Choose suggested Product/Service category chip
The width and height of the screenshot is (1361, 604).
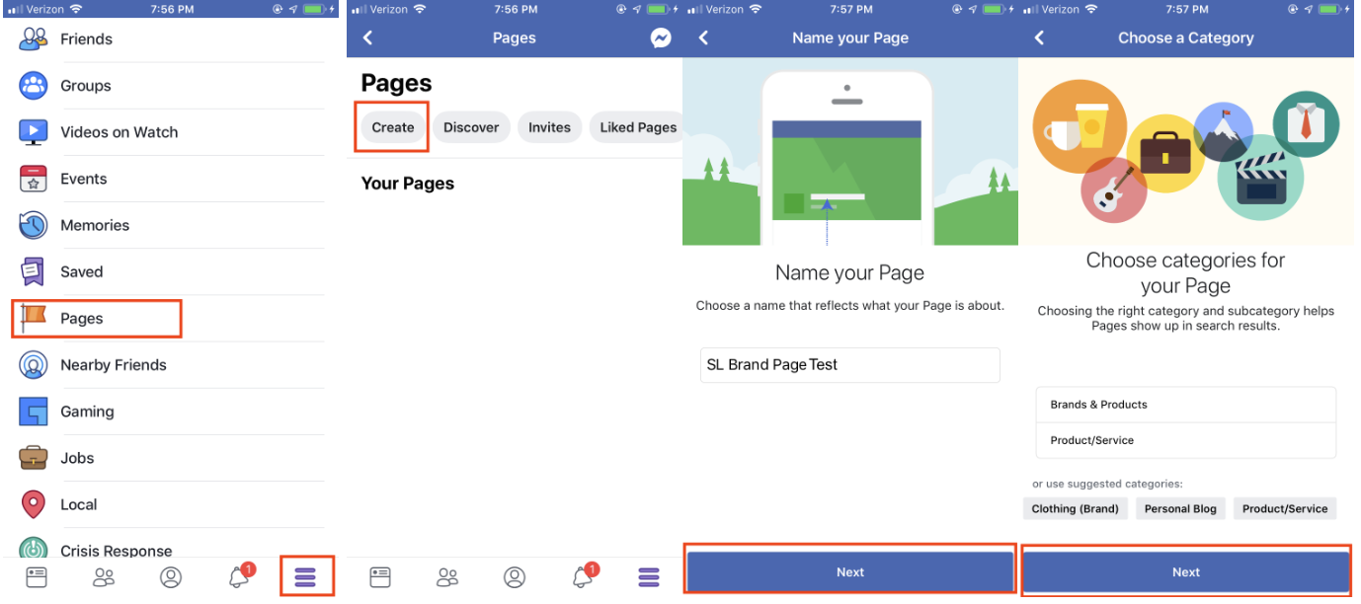pos(1285,508)
